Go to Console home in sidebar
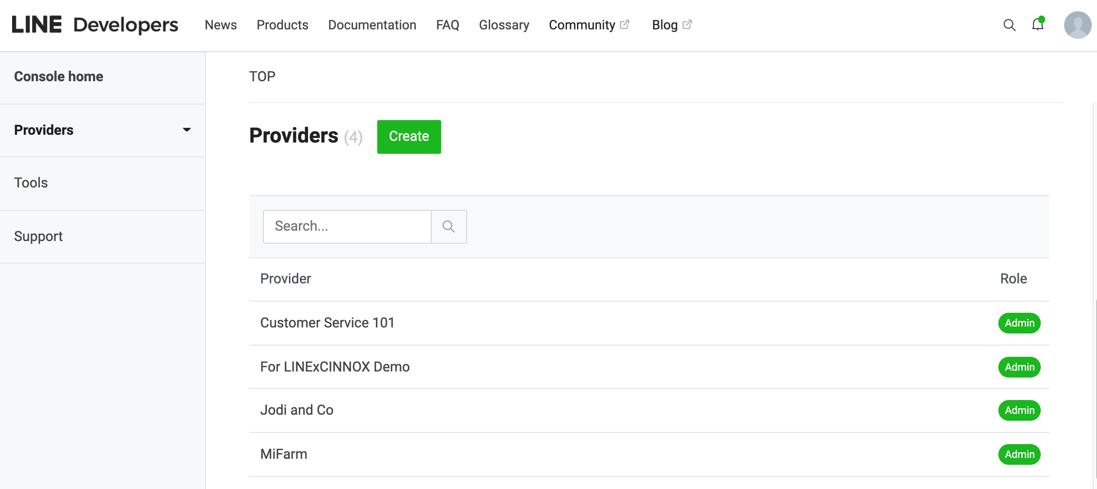The height and width of the screenshot is (489, 1097). coord(58,76)
